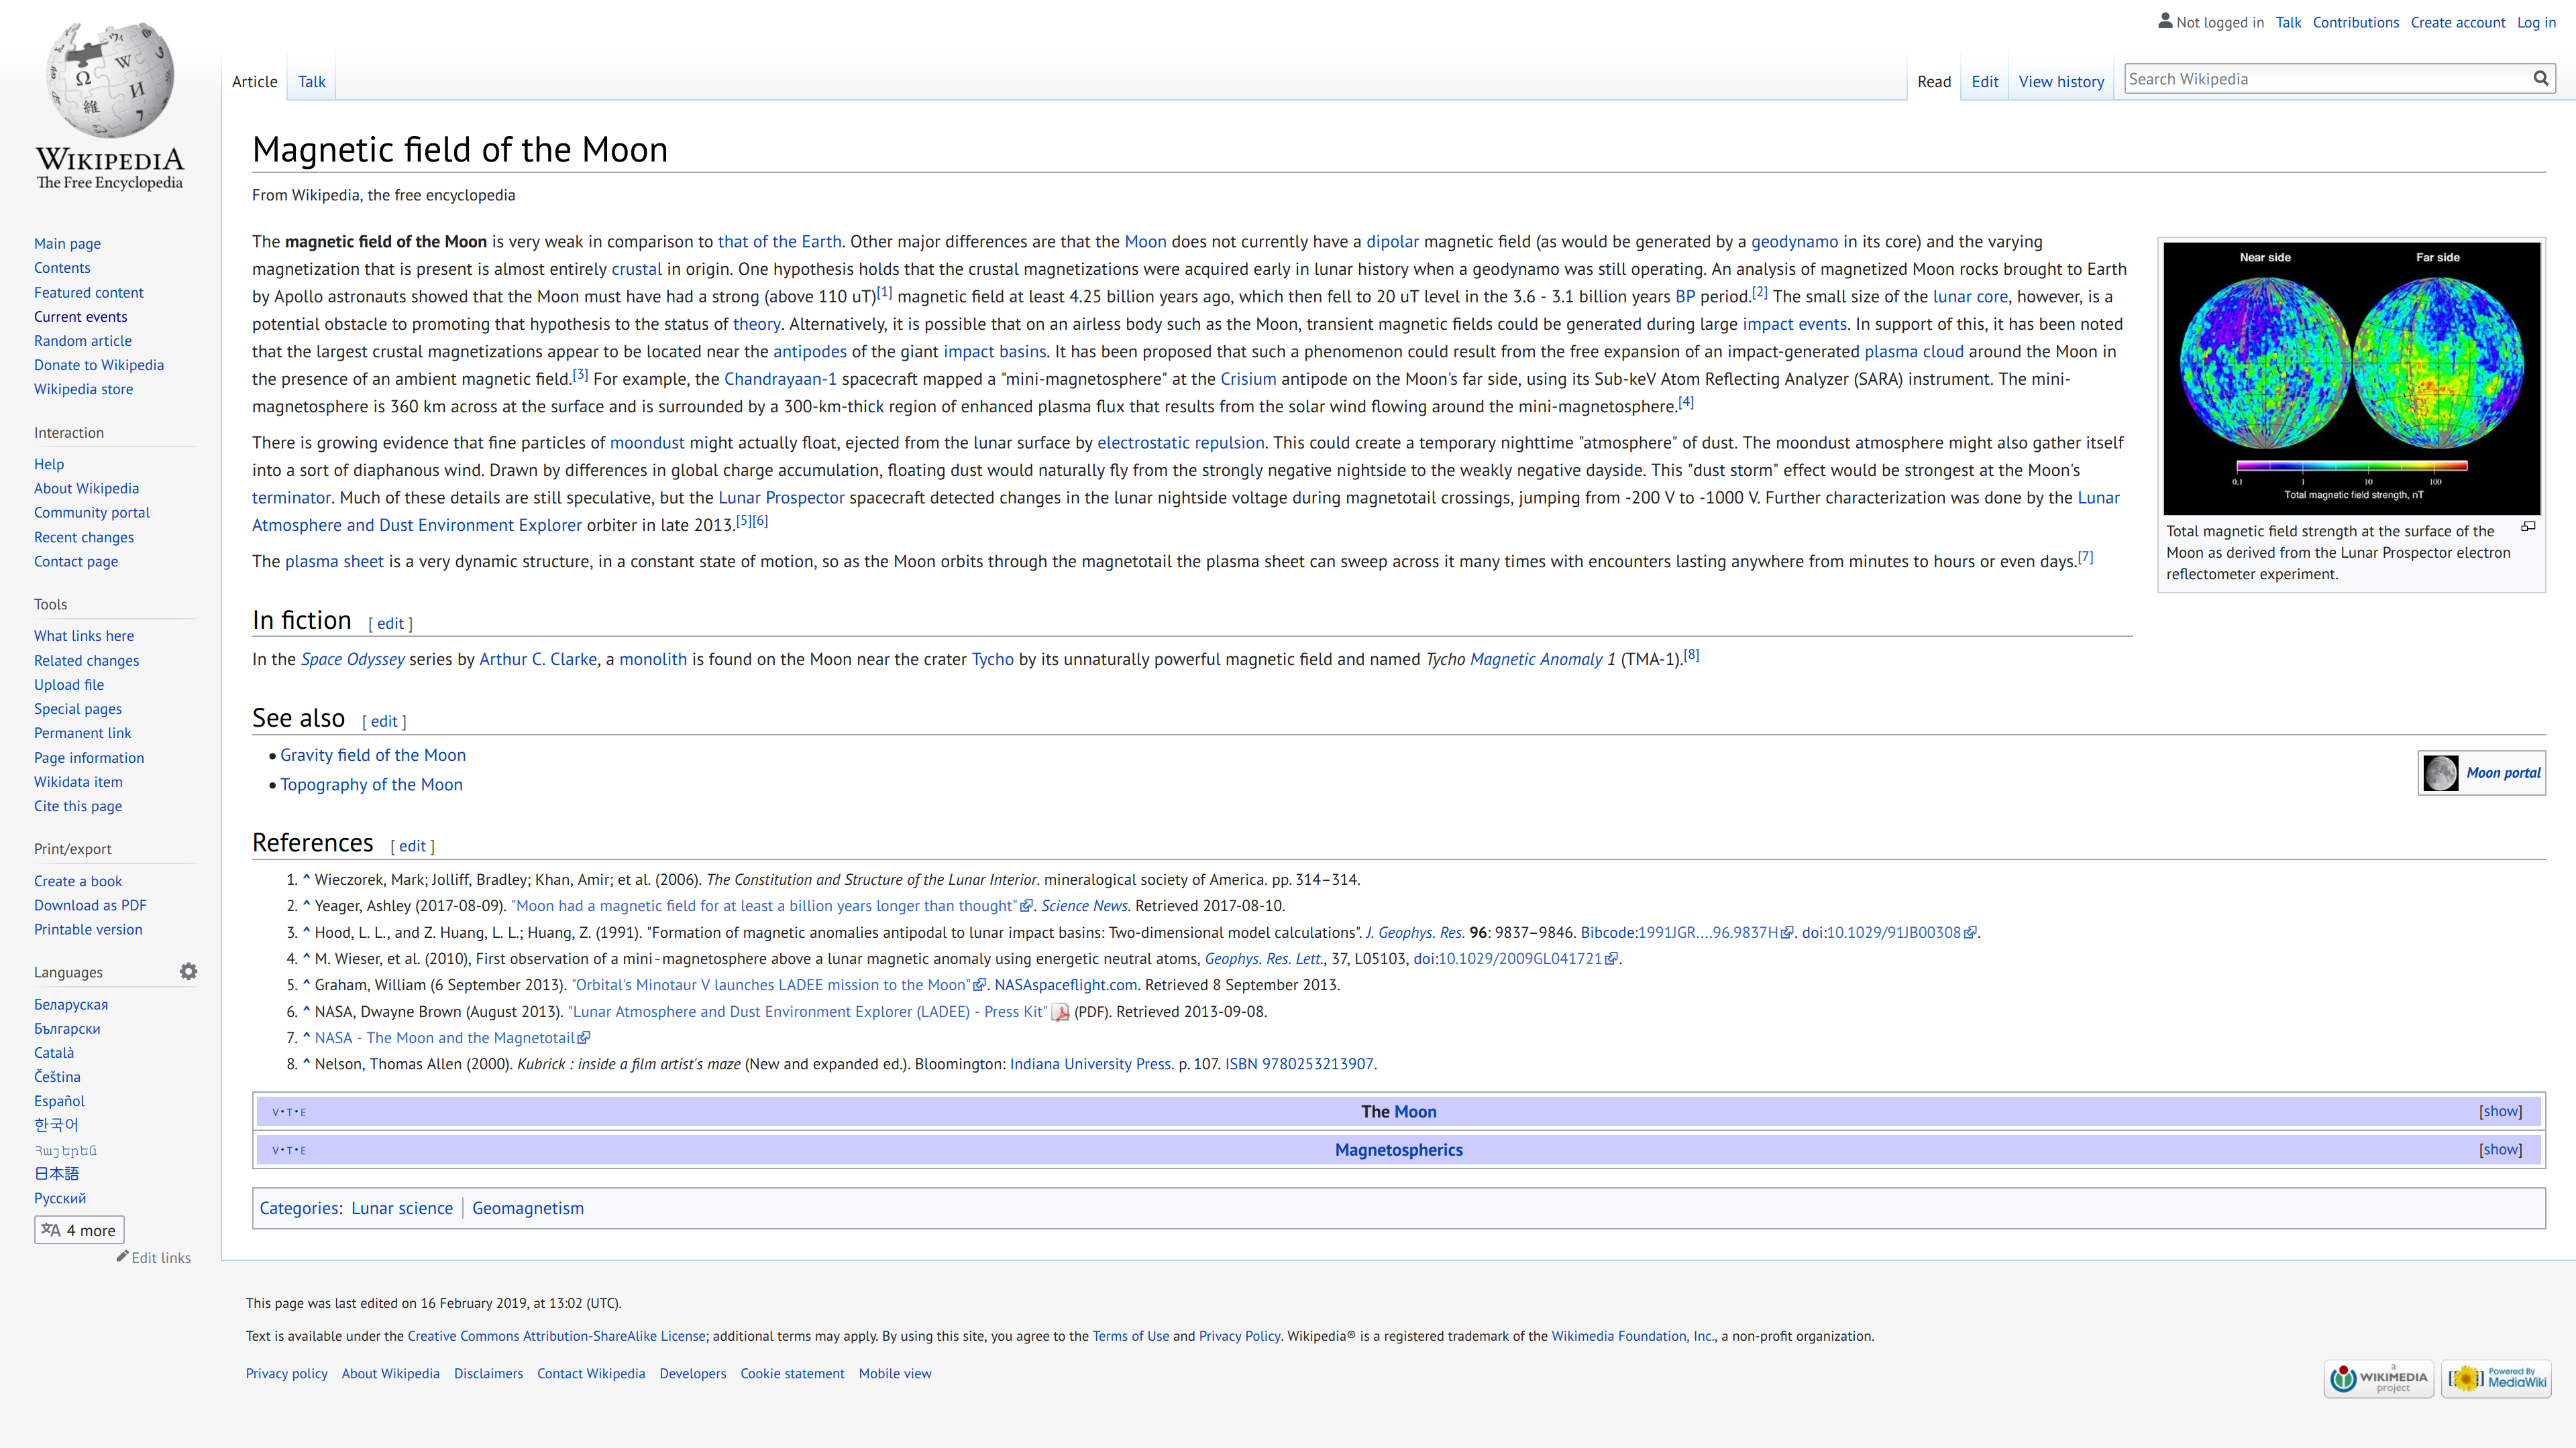Click Mobile view footer link

895,1374
